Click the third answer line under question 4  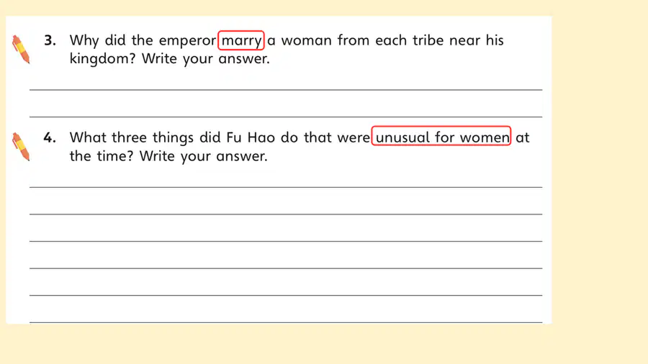coord(286,241)
